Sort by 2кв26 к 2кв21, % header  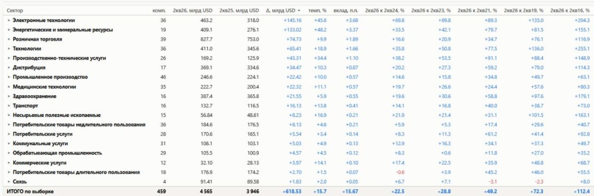(x=478, y=10)
